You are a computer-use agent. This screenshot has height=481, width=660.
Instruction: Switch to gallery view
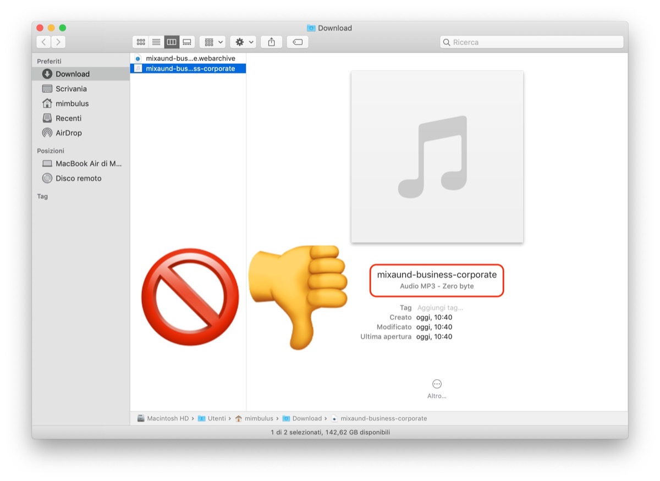click(x=187, y=42)
